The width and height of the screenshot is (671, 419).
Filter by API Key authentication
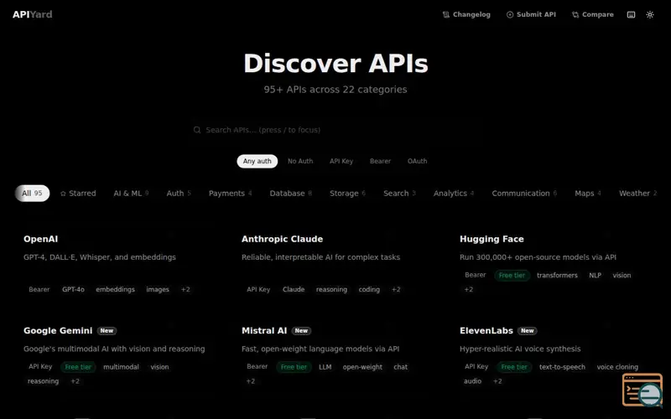coord(341,161)
